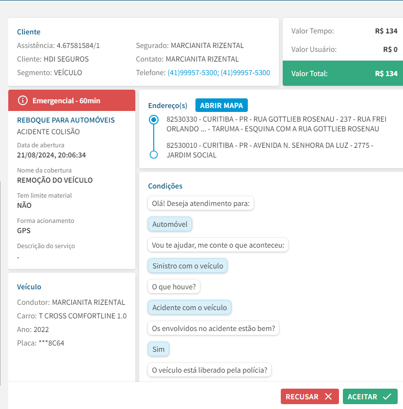
Task: Click the green Valor Total banner
Action: (x=342, y=74)
